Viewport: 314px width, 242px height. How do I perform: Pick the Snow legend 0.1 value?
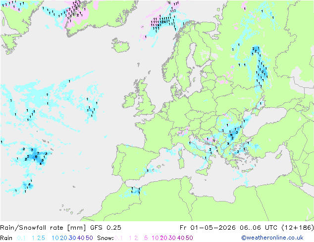tap(118, 238)
